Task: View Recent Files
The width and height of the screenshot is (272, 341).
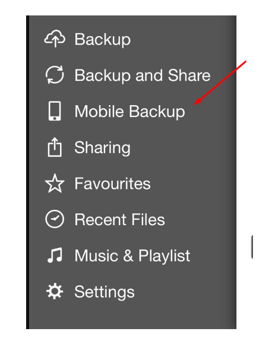Action: [119, 220]
